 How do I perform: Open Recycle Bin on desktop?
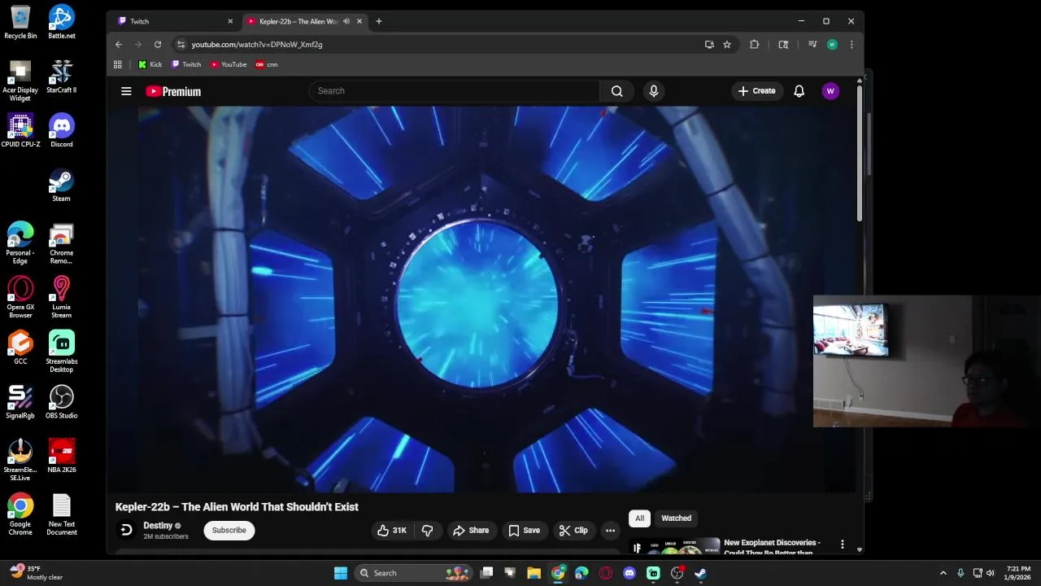point(20,22)
